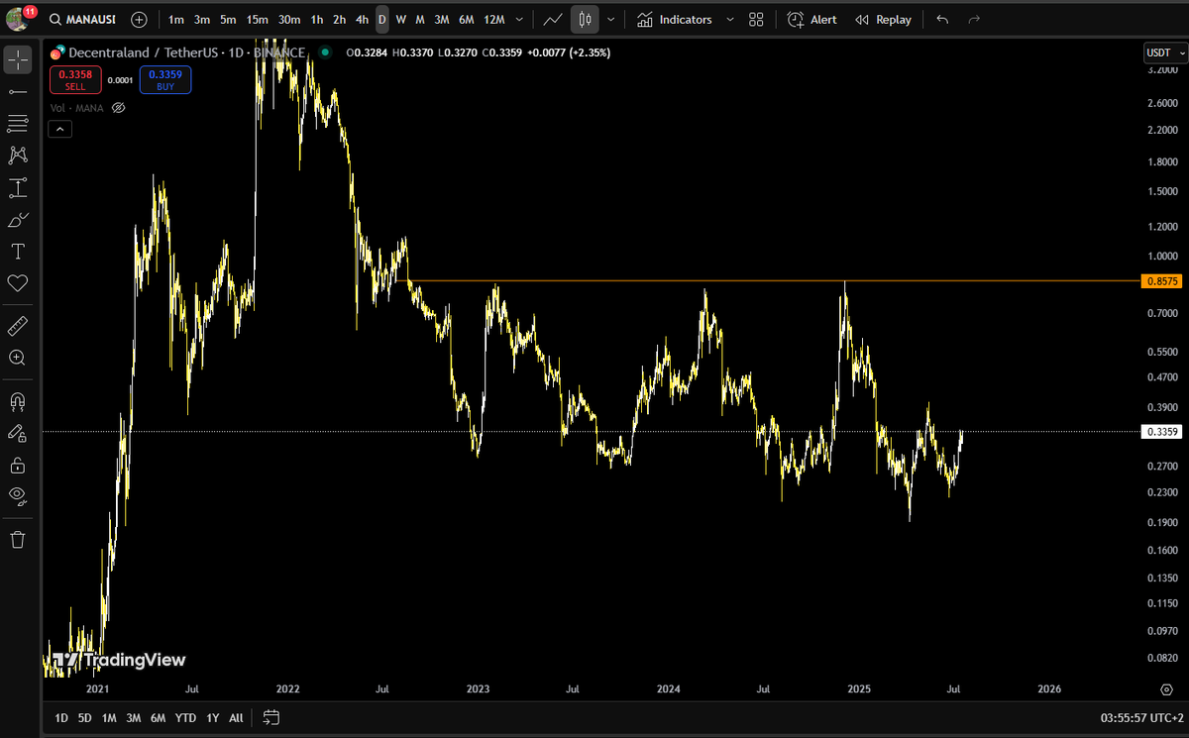This screenshot has height=738, width=1189.
Task: Click the 0.3359 BUY button
Action: [x=165, y=79]
